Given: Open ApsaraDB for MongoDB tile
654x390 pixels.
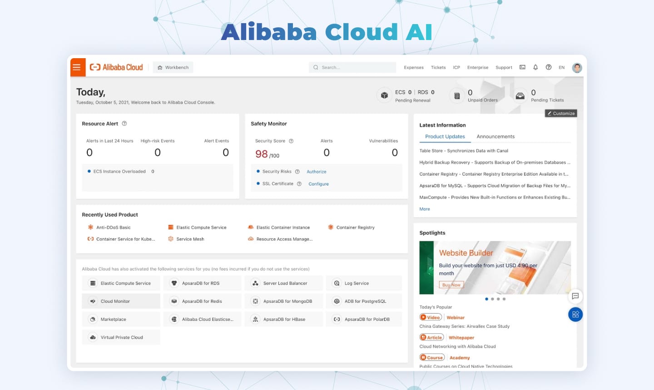Looking at the screenshot, I should (x=284, y=301).
